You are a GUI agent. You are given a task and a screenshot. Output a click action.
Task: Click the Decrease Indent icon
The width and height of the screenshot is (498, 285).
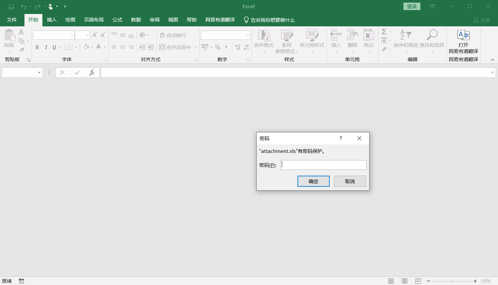point(143,47)
